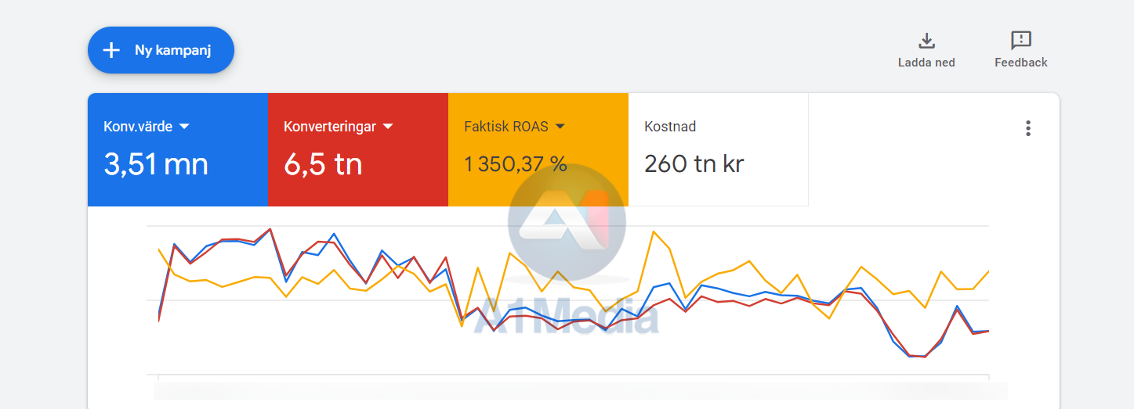
Task: Click the Konverteringar label text
Action: (330, 126)
